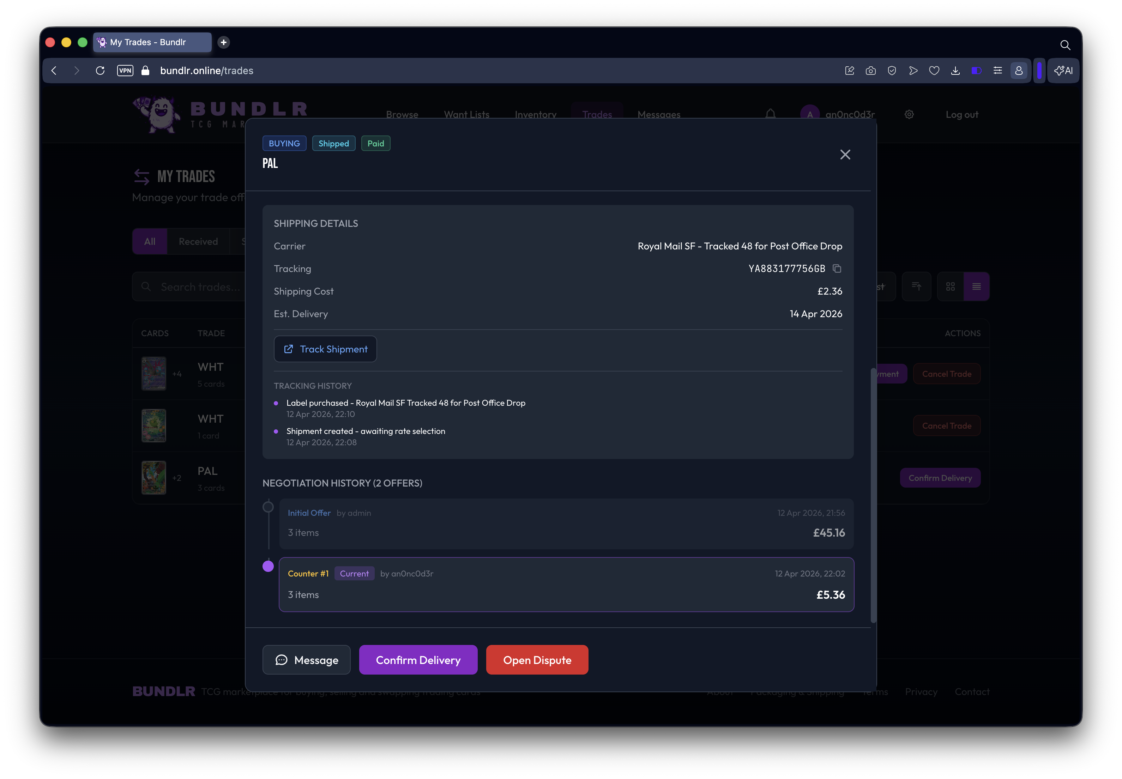Toggle the VPN badge in address bar

click(x=125, y=71)
